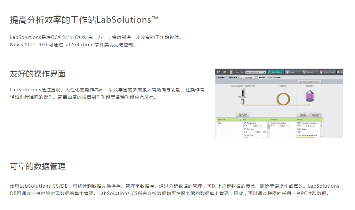Click the System Check toolbar button
The height and width of the screenshot is (210, 355).
coord(327,72)
